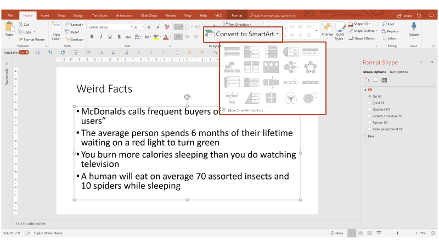
Task: Click the zoom slider handle
Action: [x=397, y=233]
